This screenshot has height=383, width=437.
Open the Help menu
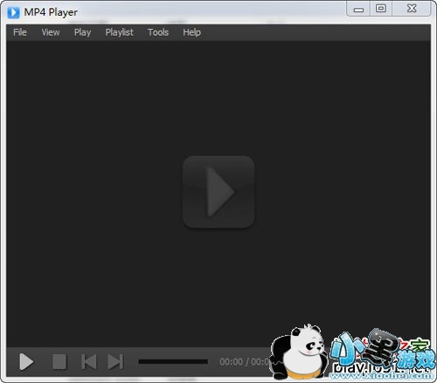[191, 32]
